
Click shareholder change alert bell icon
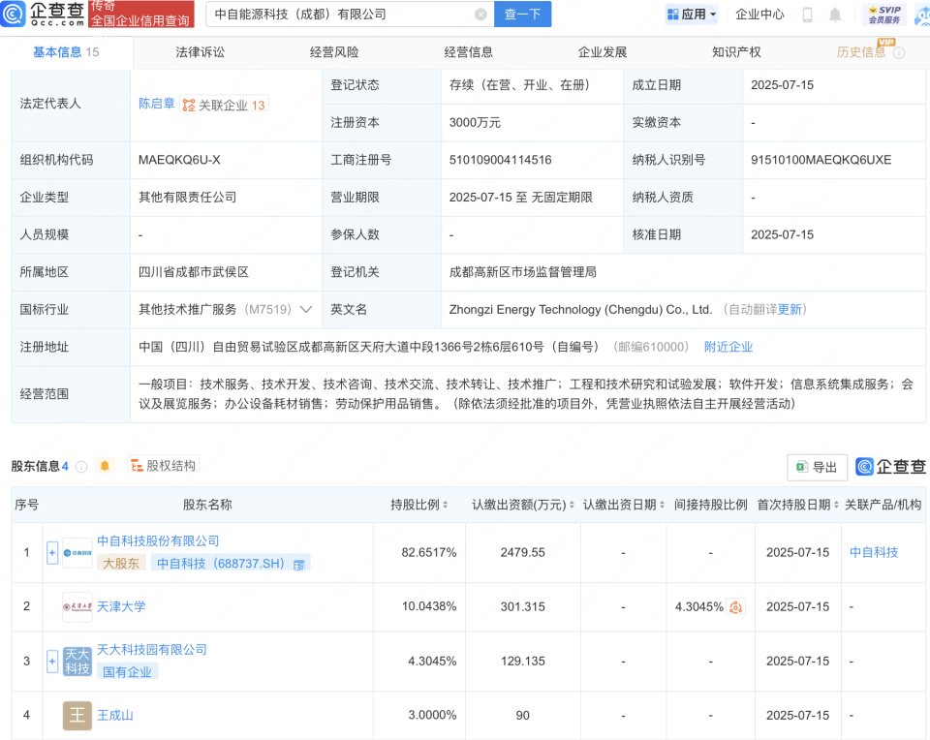point(105,466)
